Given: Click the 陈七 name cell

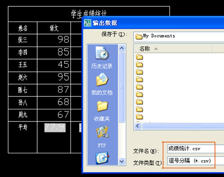Looking at the screenshot, I should tap(23, 90).
